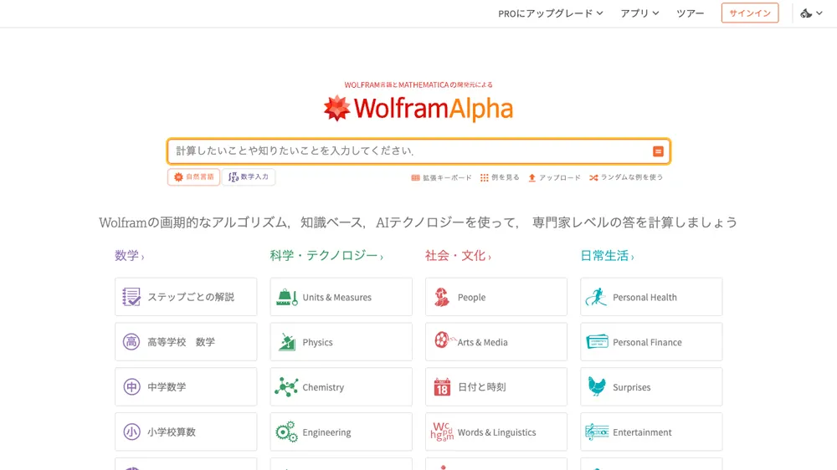Select the Entertainment label text
The width and height of the screenshot is (837, 470).
pyautogui.click(x=642, y=432)
